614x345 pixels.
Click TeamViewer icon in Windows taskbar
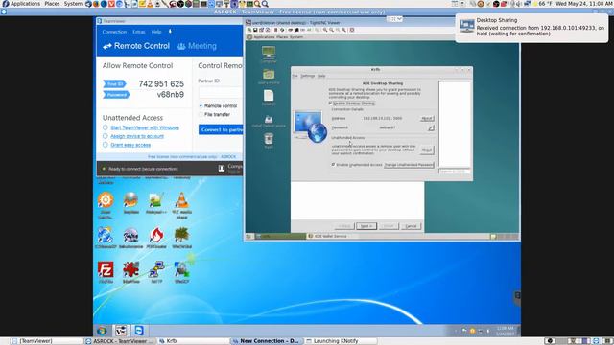[139, 331]
